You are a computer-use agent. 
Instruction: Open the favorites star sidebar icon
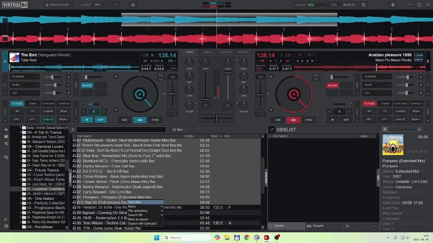6,129
